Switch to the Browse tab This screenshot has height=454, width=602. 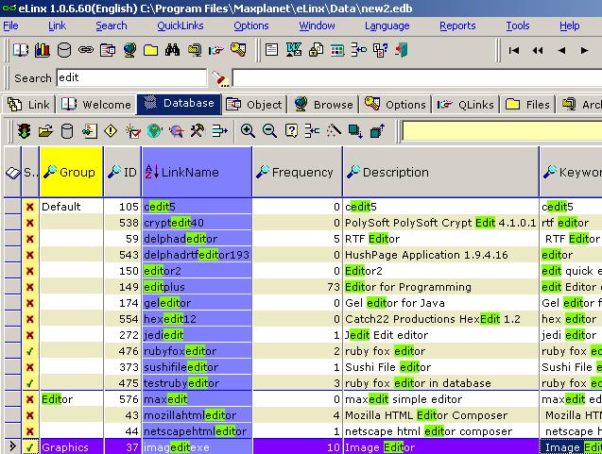[x=323, y=105]
